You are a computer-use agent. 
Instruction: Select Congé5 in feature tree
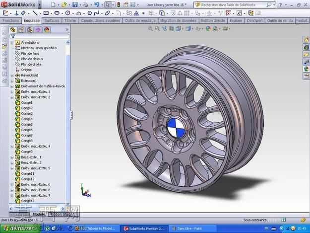coord(27,125)
